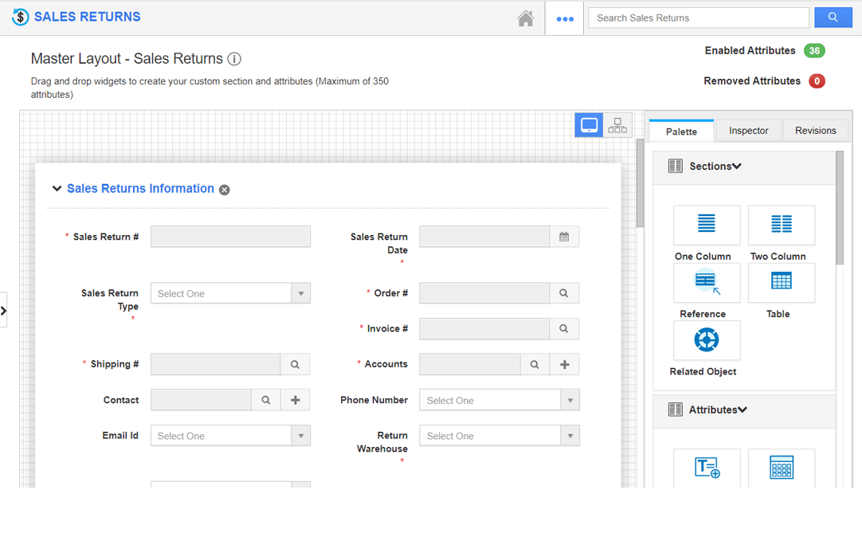Switch to desktop layout view
Viewport: 862px width, 549px height.
click(589, 125)
